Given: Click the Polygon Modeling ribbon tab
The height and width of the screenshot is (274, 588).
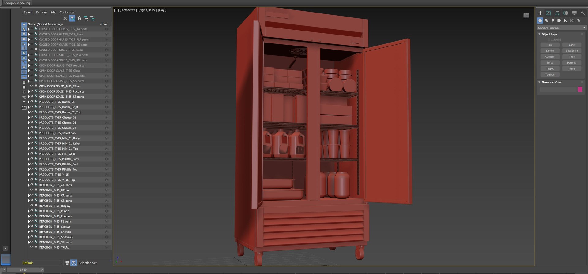Looking at the screenshot, I should click(17, 3).
